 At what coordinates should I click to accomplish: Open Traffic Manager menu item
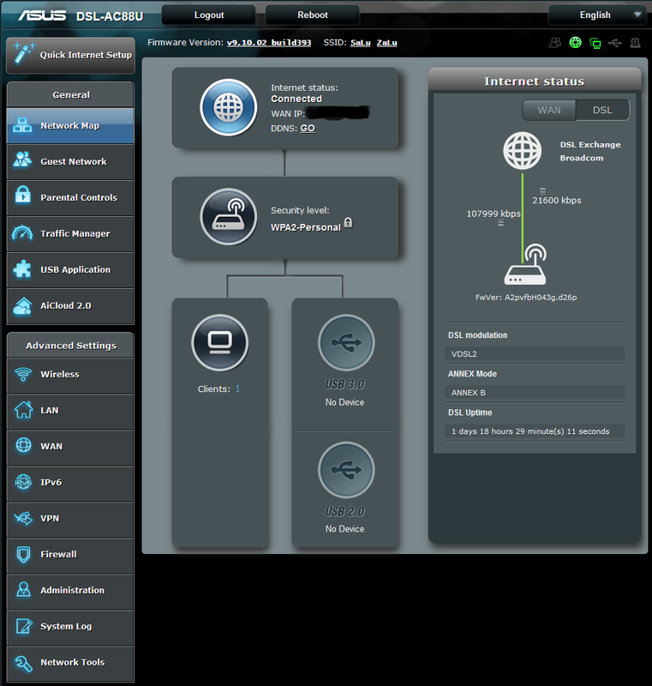(70, 233)
